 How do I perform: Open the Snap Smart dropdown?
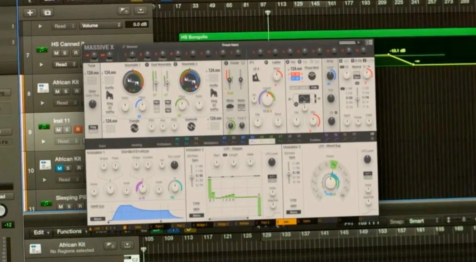tap(424, 221)
